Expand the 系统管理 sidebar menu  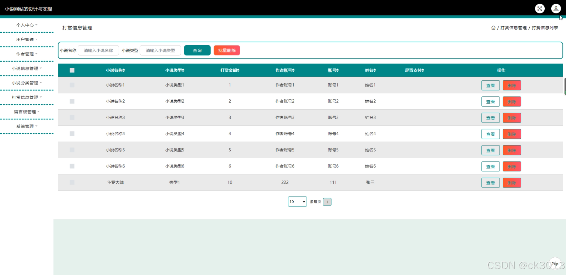(27, 126)
